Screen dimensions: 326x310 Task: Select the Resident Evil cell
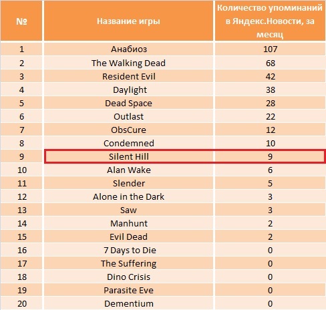pyautogui.click(x=128, y=76)
